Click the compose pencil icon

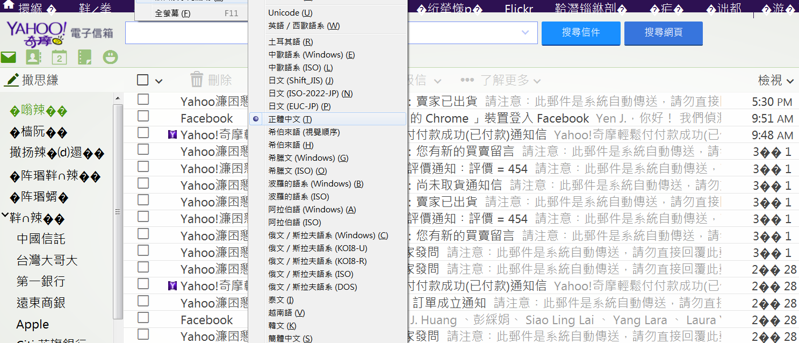(12, 80)
